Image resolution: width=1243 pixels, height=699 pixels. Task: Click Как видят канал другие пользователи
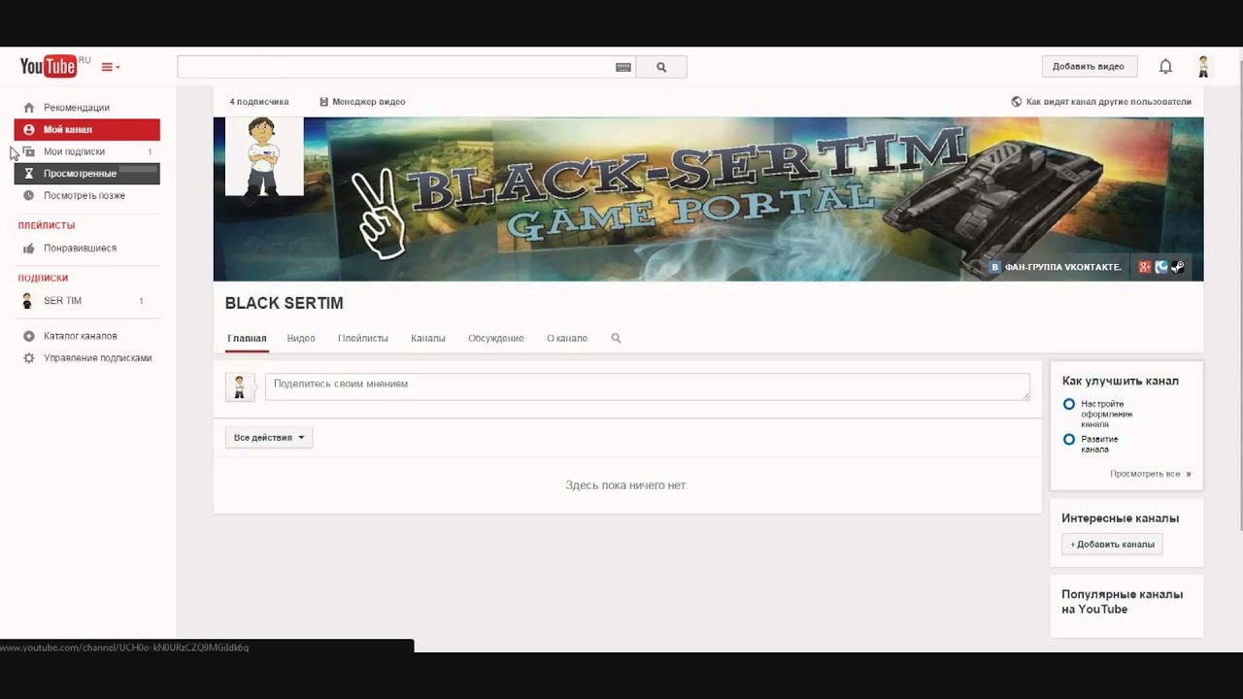coord(1101,101)
